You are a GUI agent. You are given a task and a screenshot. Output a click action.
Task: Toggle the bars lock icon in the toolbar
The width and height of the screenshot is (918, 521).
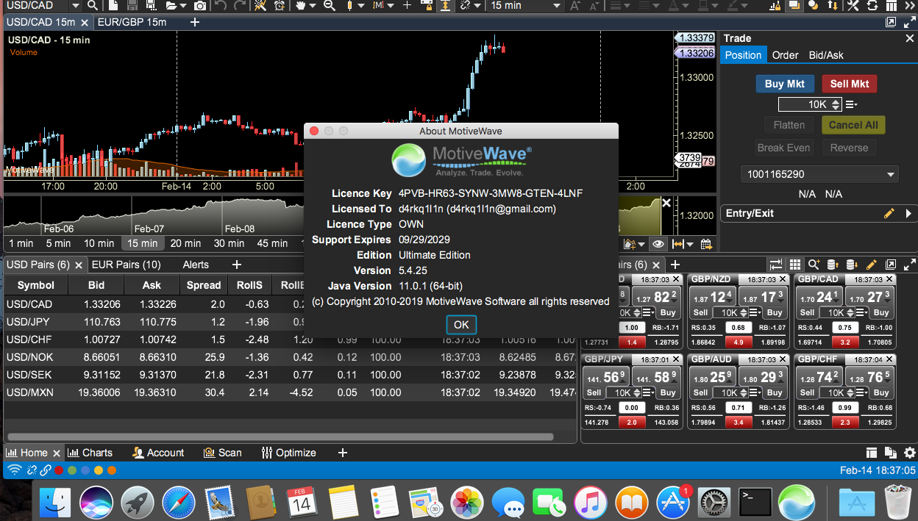(775, 5)
